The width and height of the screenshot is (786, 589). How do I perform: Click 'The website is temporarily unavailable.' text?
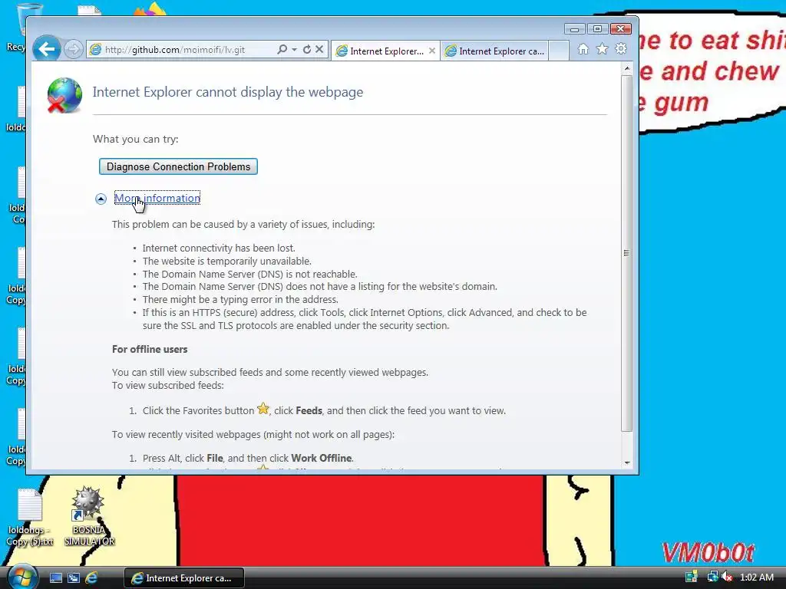point(226,262)
